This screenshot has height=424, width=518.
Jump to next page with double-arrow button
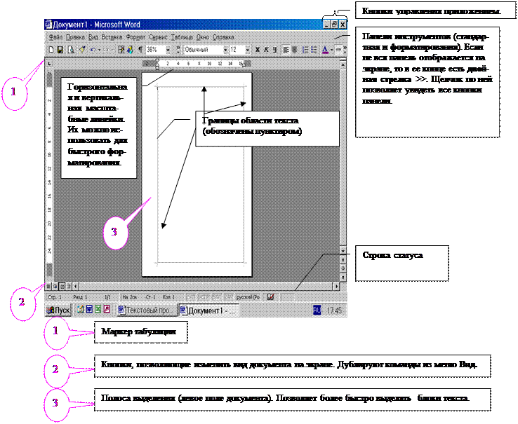coord(343,277)
